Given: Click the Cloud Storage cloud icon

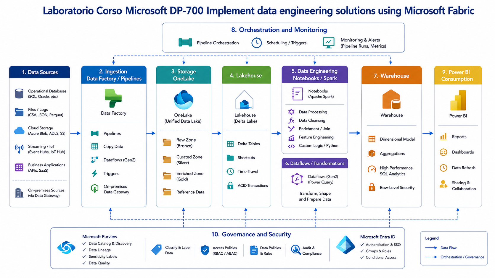Looking at the screenshot, I should tap(19, 131).
